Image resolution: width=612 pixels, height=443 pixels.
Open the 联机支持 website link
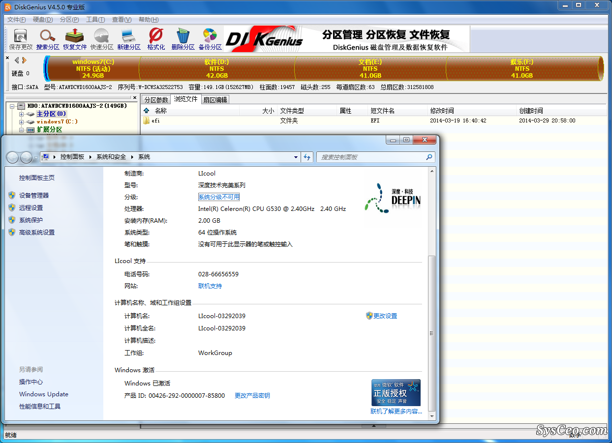pos(210,286)
